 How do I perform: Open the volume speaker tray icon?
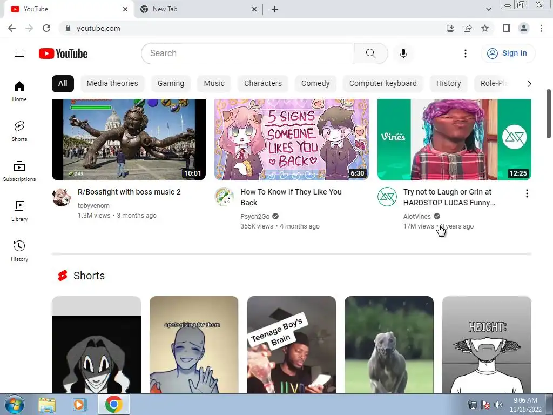pos(498,405)
